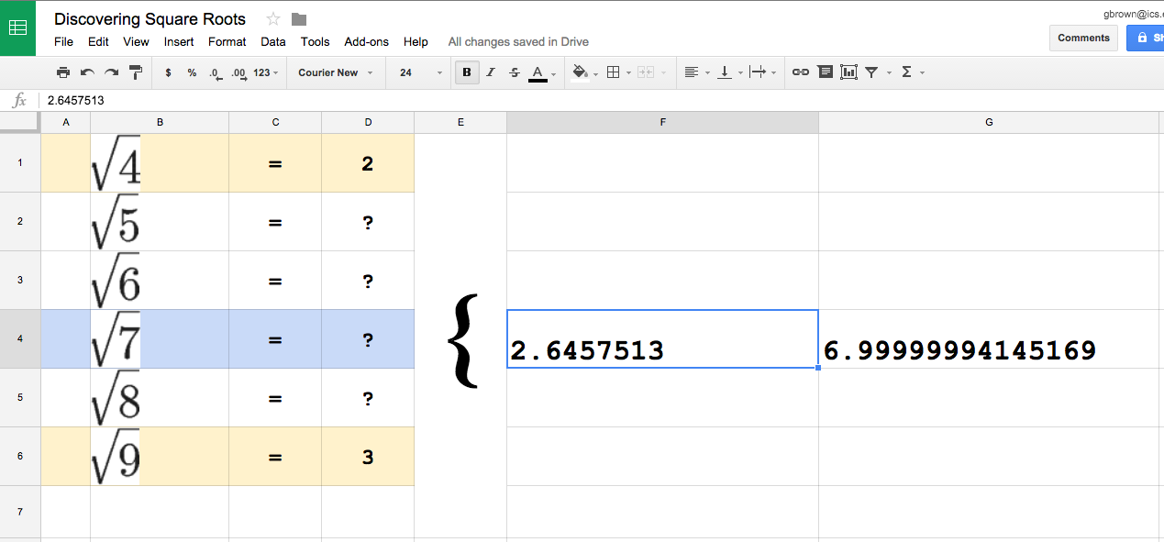Viewport: 1164px width, 542px height.
Task: Open the cell fill color picker
Action: click(582, 72)
